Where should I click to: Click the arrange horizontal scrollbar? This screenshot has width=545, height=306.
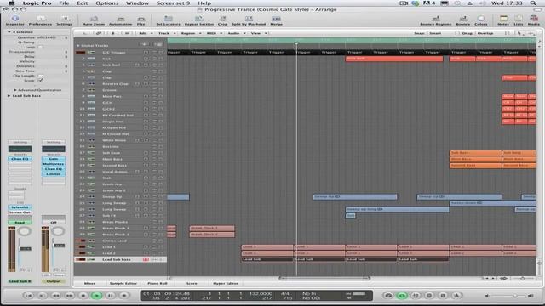(x=324, y=278)
